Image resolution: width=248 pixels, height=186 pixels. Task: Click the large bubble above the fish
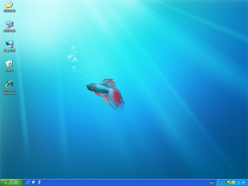tap(71, 58)
